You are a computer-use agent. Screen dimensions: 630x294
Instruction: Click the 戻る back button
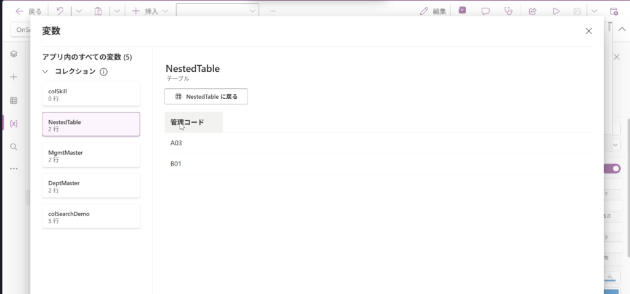pos(28,11)
